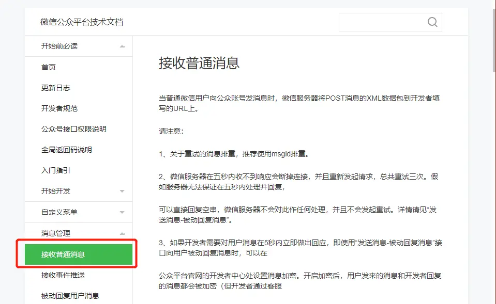
Task: Click the paragraph starting 2、微信服务器在五秒内
Action: point(298,182)
